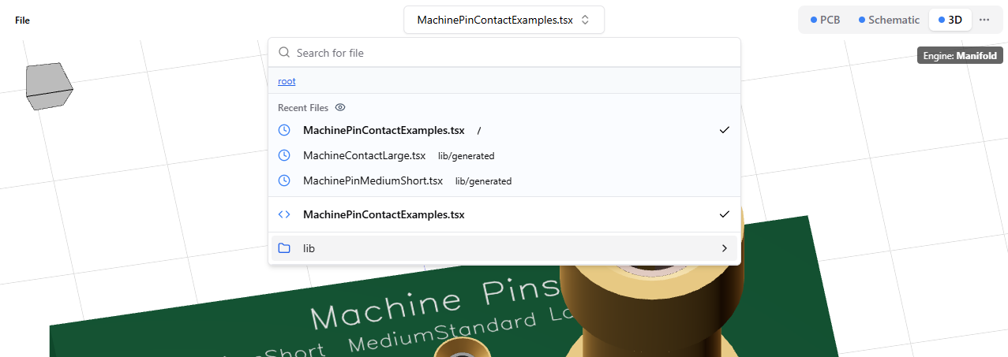Open the root breadcrumb link
The height and width of the screenshot is (357, 1008).
pos(287,81)
